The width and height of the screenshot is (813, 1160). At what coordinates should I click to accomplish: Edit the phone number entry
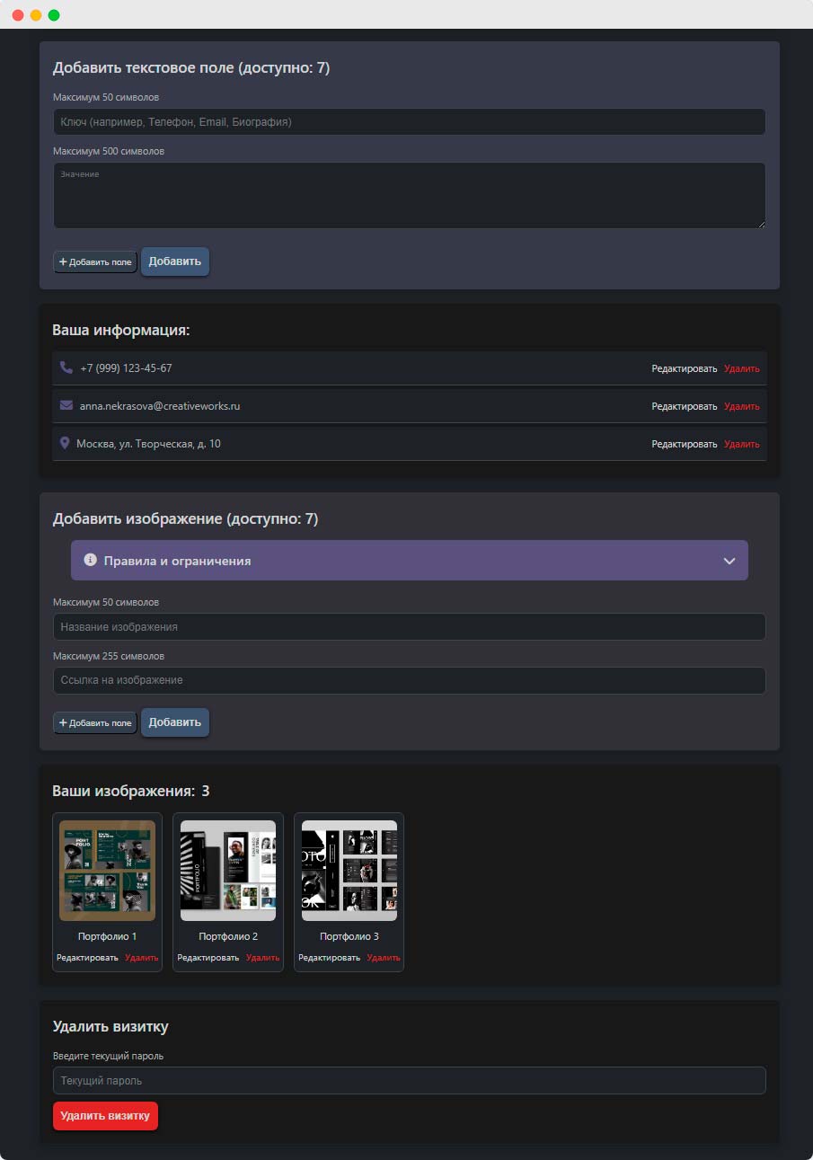click(x=684, y=368)
